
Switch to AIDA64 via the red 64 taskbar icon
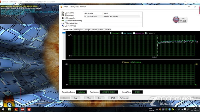(x=22, y=109)
